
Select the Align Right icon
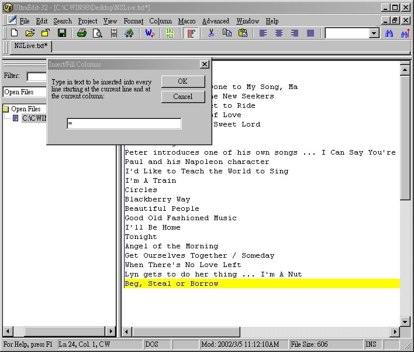point(295,33)
